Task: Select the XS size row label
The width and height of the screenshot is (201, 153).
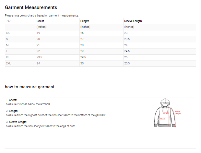Action: (8, 33)
